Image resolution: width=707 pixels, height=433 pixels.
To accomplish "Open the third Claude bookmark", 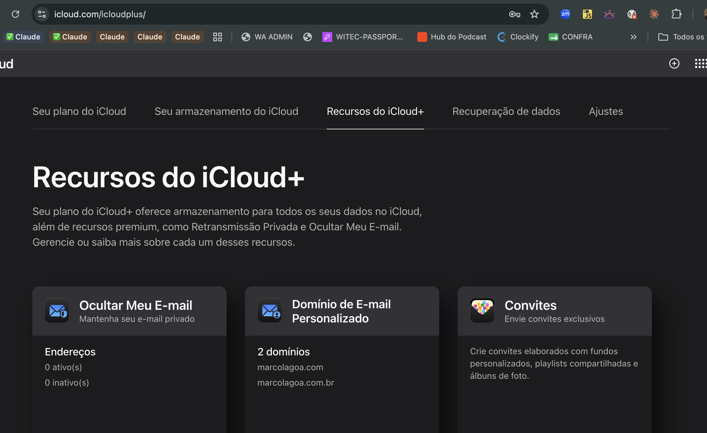I will click(x=112, y=37).
